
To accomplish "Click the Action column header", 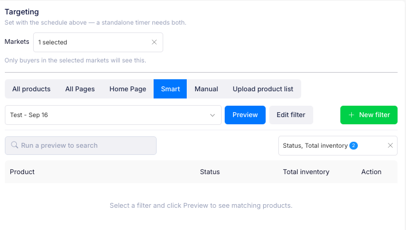I will [x=371, y=172].
